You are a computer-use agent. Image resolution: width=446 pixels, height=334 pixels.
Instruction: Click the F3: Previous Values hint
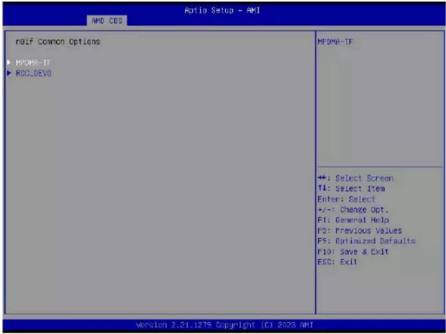360,231
